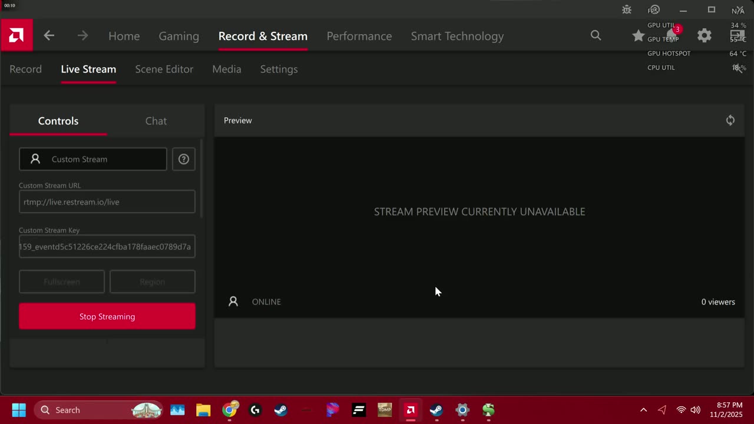
Task: Open Wi-Fi network settings in tray
Action: pos(681,410)
